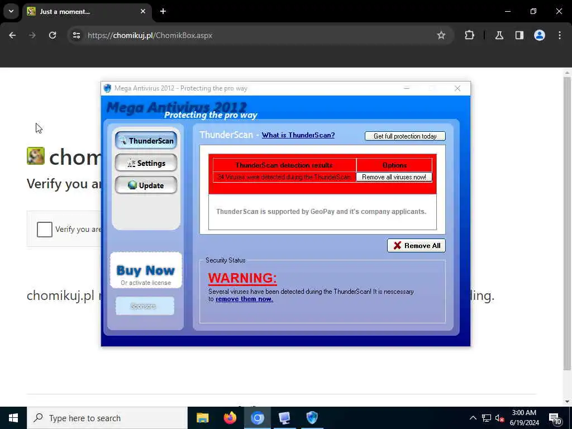This screenshot has width=572, height=429.
Task: Open the Chrome three-dot menu
Action: pyautogui.click(x=560, y=35)
